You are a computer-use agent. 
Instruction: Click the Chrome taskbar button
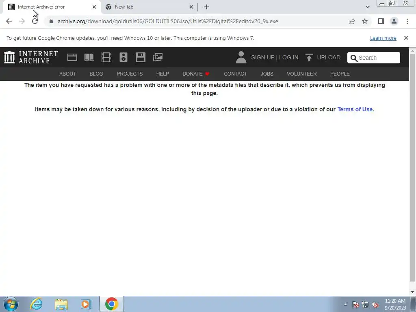click(x=112, y=304)
